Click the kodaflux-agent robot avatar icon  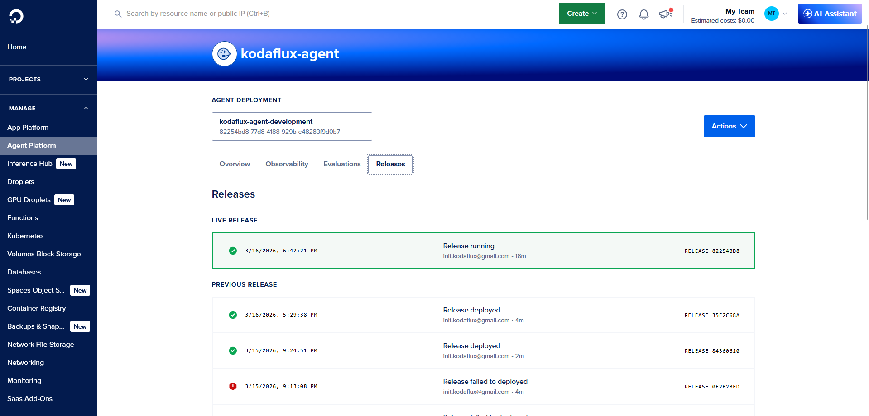coord(224,54)
